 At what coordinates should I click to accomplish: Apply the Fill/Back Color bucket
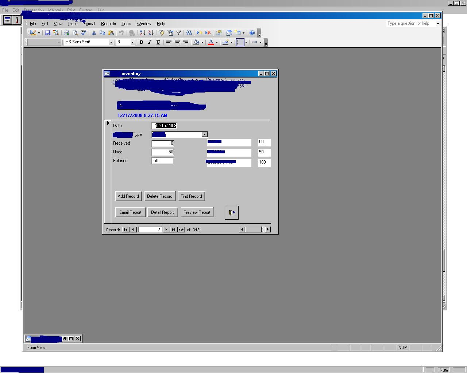(196, 42)
